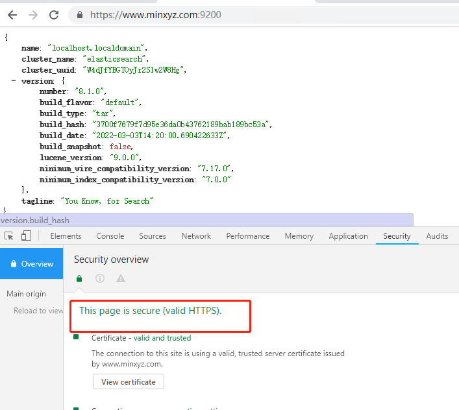Viewport: 459px width, 410px height.
Task: Click the "This page is secure (valid HTTPS)." message
Action: pos(150,311)
